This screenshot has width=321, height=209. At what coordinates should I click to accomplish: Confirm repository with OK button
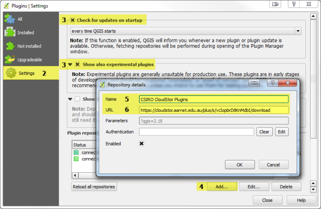[x=240, y=165]
